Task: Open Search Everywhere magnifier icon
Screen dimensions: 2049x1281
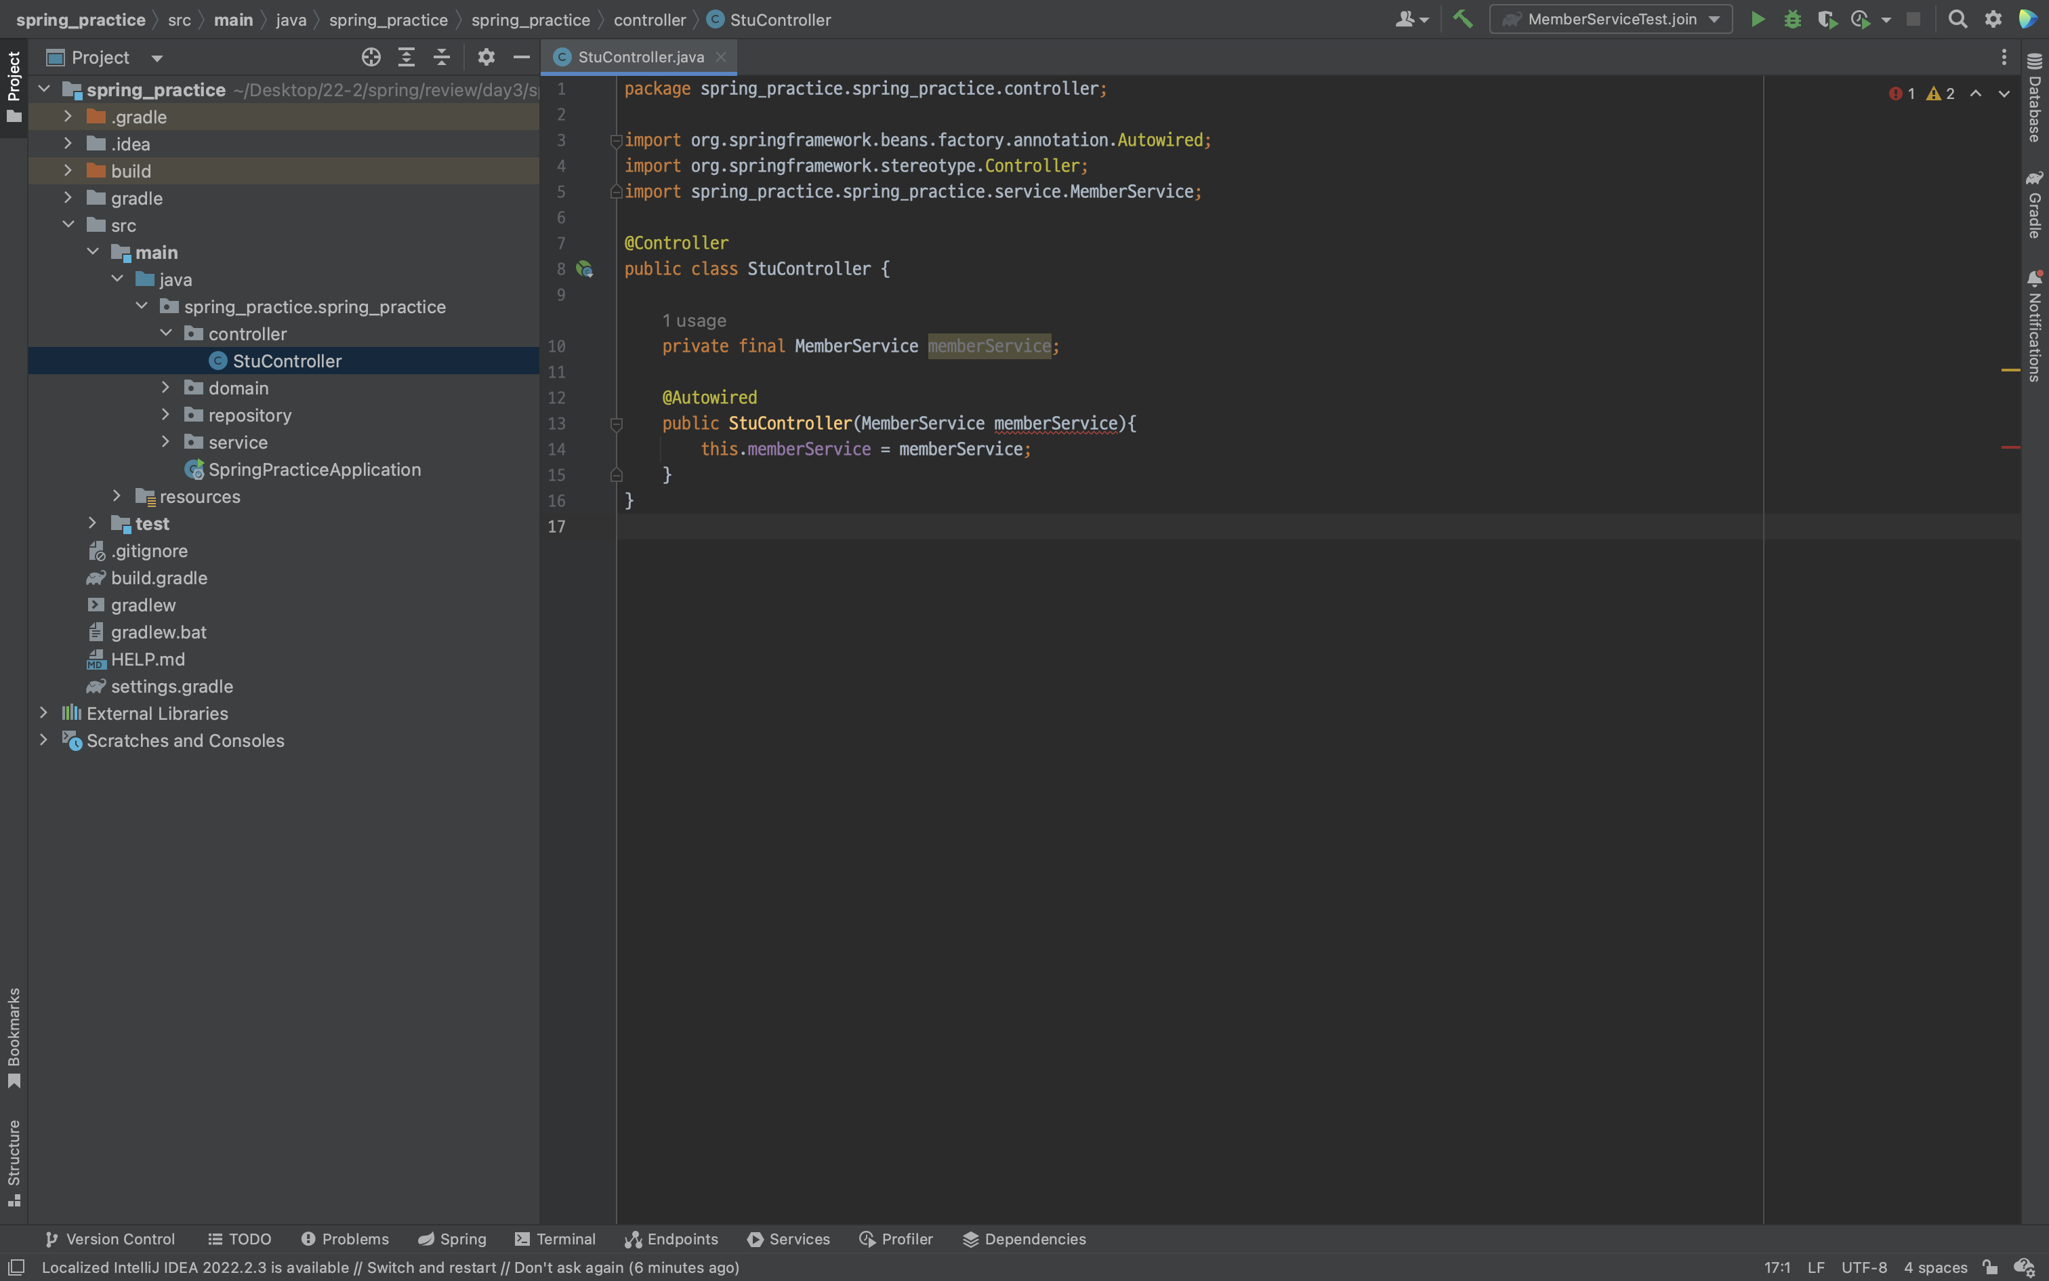Action: (1957, 19)
